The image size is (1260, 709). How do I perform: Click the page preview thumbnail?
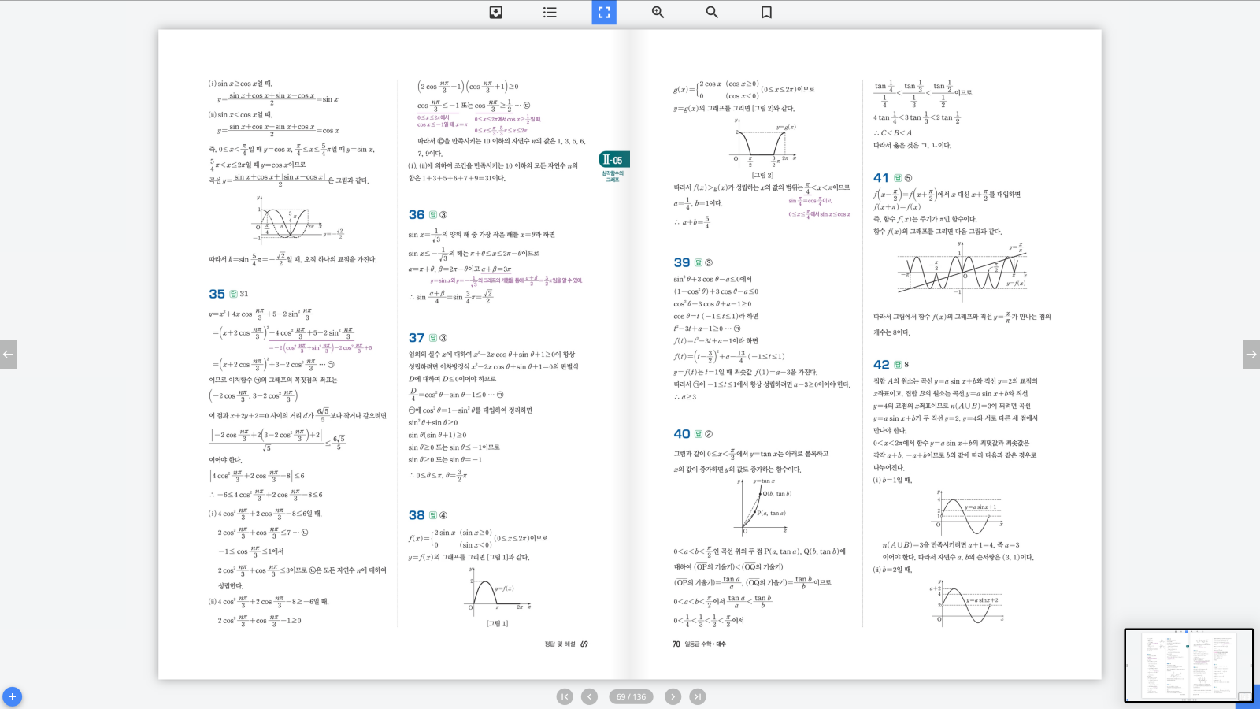(x=1188, y=665)
